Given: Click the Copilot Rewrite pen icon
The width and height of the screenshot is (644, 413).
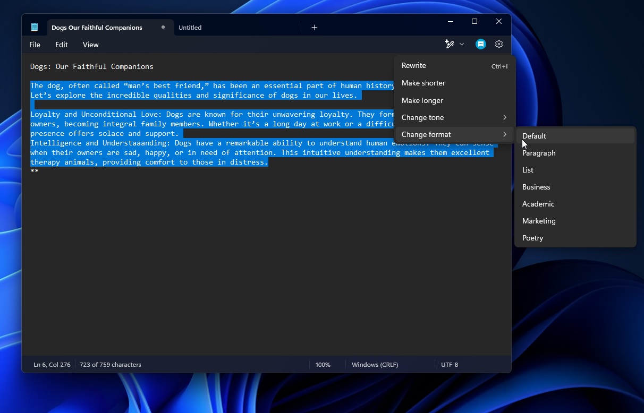Looking at the screenshot, I should click(x=449, y=44).
